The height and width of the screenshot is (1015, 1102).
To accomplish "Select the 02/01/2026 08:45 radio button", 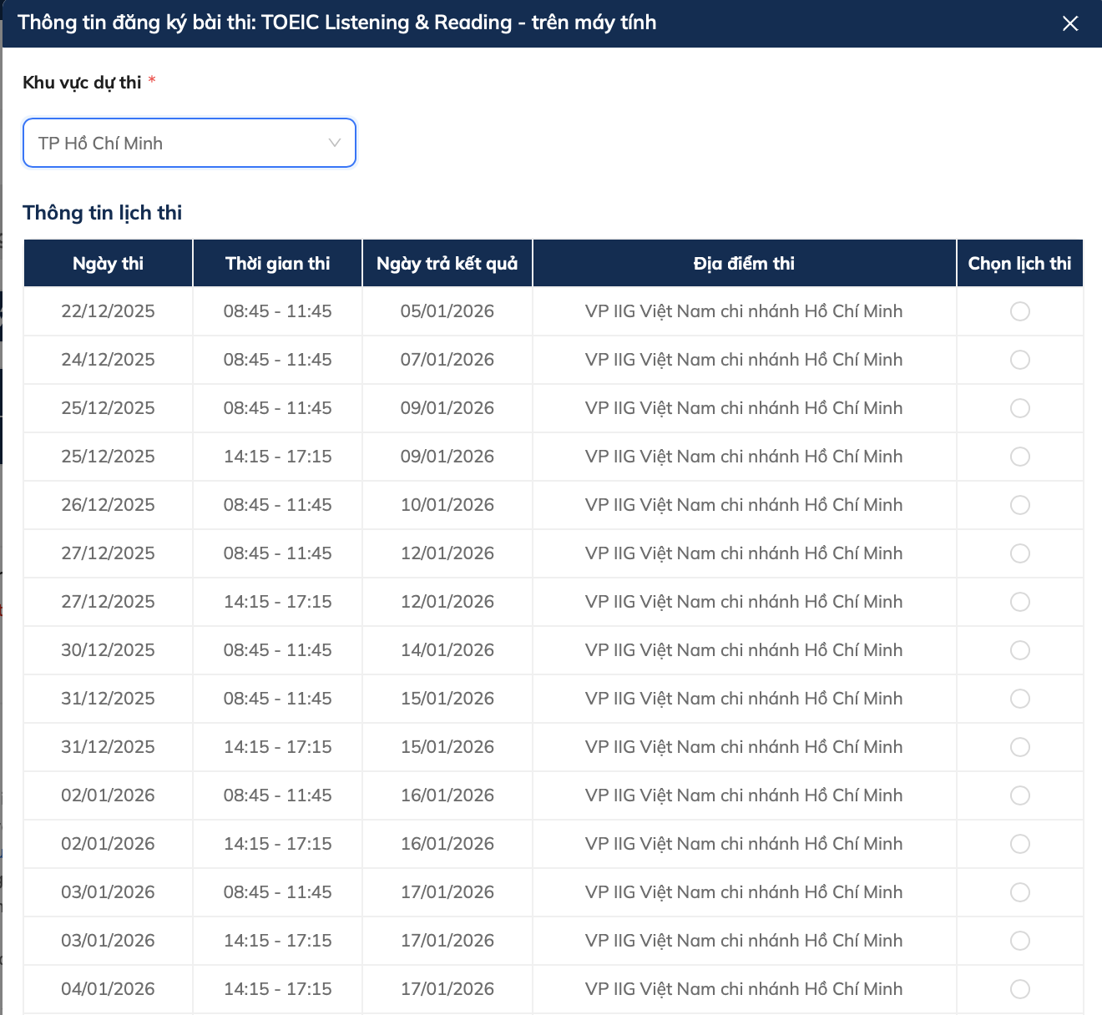I will [x=1019, y=795].
